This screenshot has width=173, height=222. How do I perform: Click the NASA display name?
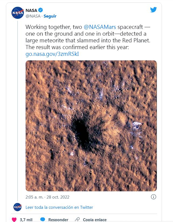pos(31,11)
